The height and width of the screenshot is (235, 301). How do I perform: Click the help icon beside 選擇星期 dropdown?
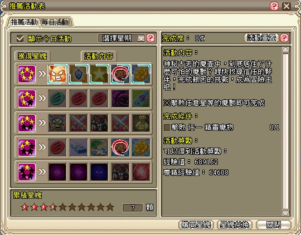[x=151, y=38]
